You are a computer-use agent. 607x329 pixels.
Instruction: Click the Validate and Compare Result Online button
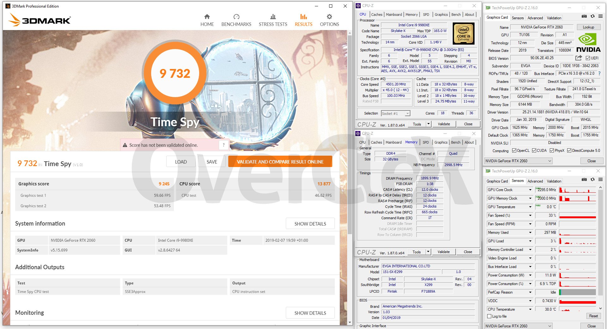(x=280, y=162)
